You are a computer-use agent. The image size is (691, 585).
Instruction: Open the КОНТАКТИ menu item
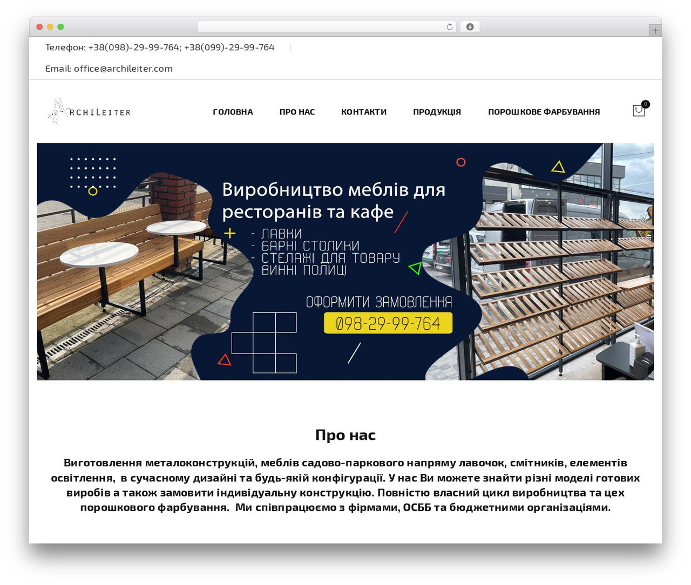click(x=364, y=112)
